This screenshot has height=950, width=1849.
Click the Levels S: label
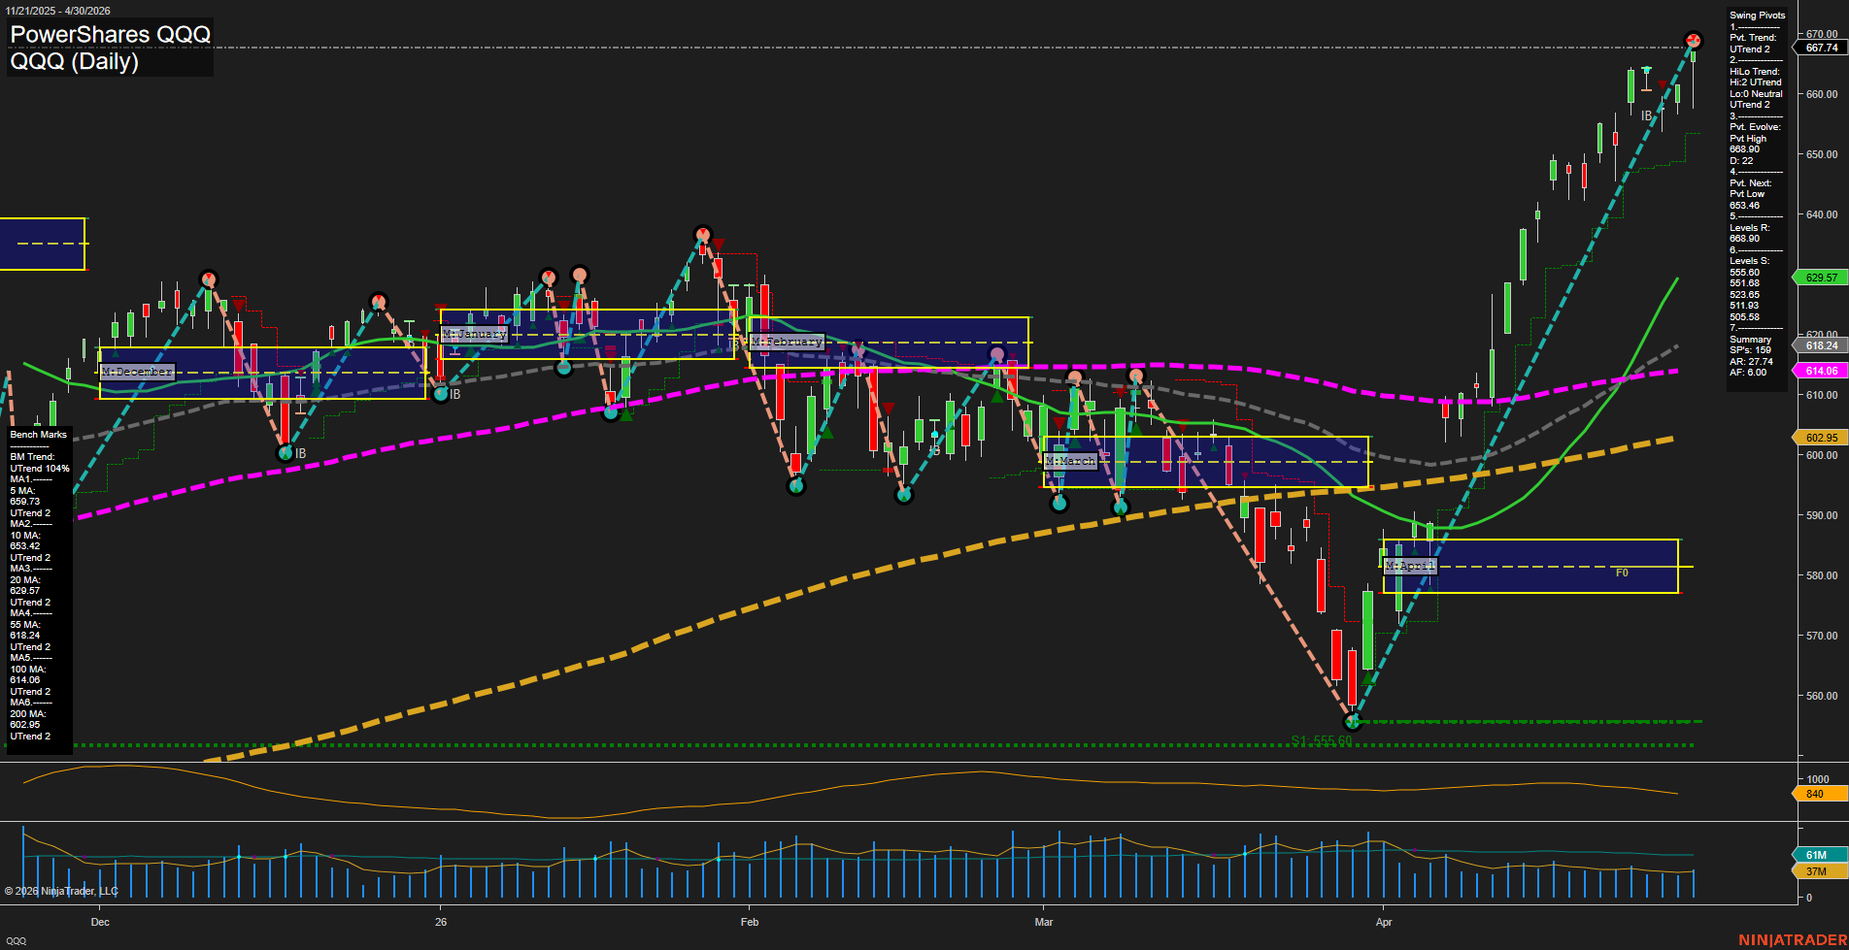1749,261
